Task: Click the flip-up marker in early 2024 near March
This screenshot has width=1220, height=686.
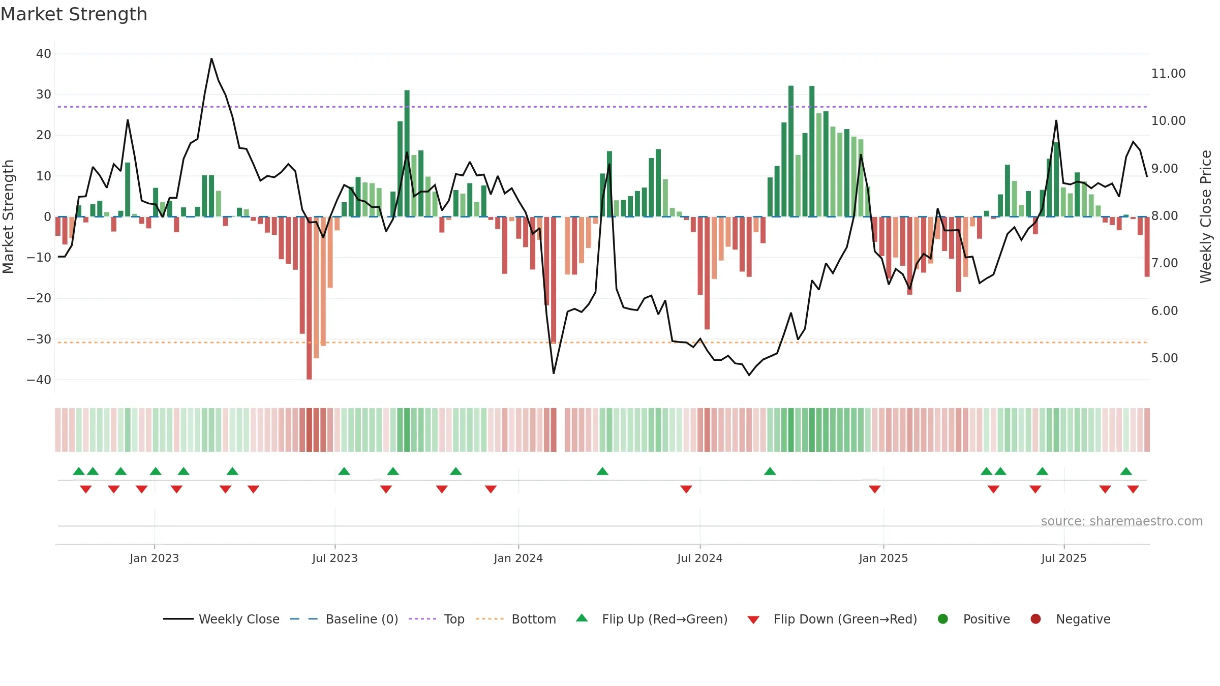Action: [x=602, y=471]
